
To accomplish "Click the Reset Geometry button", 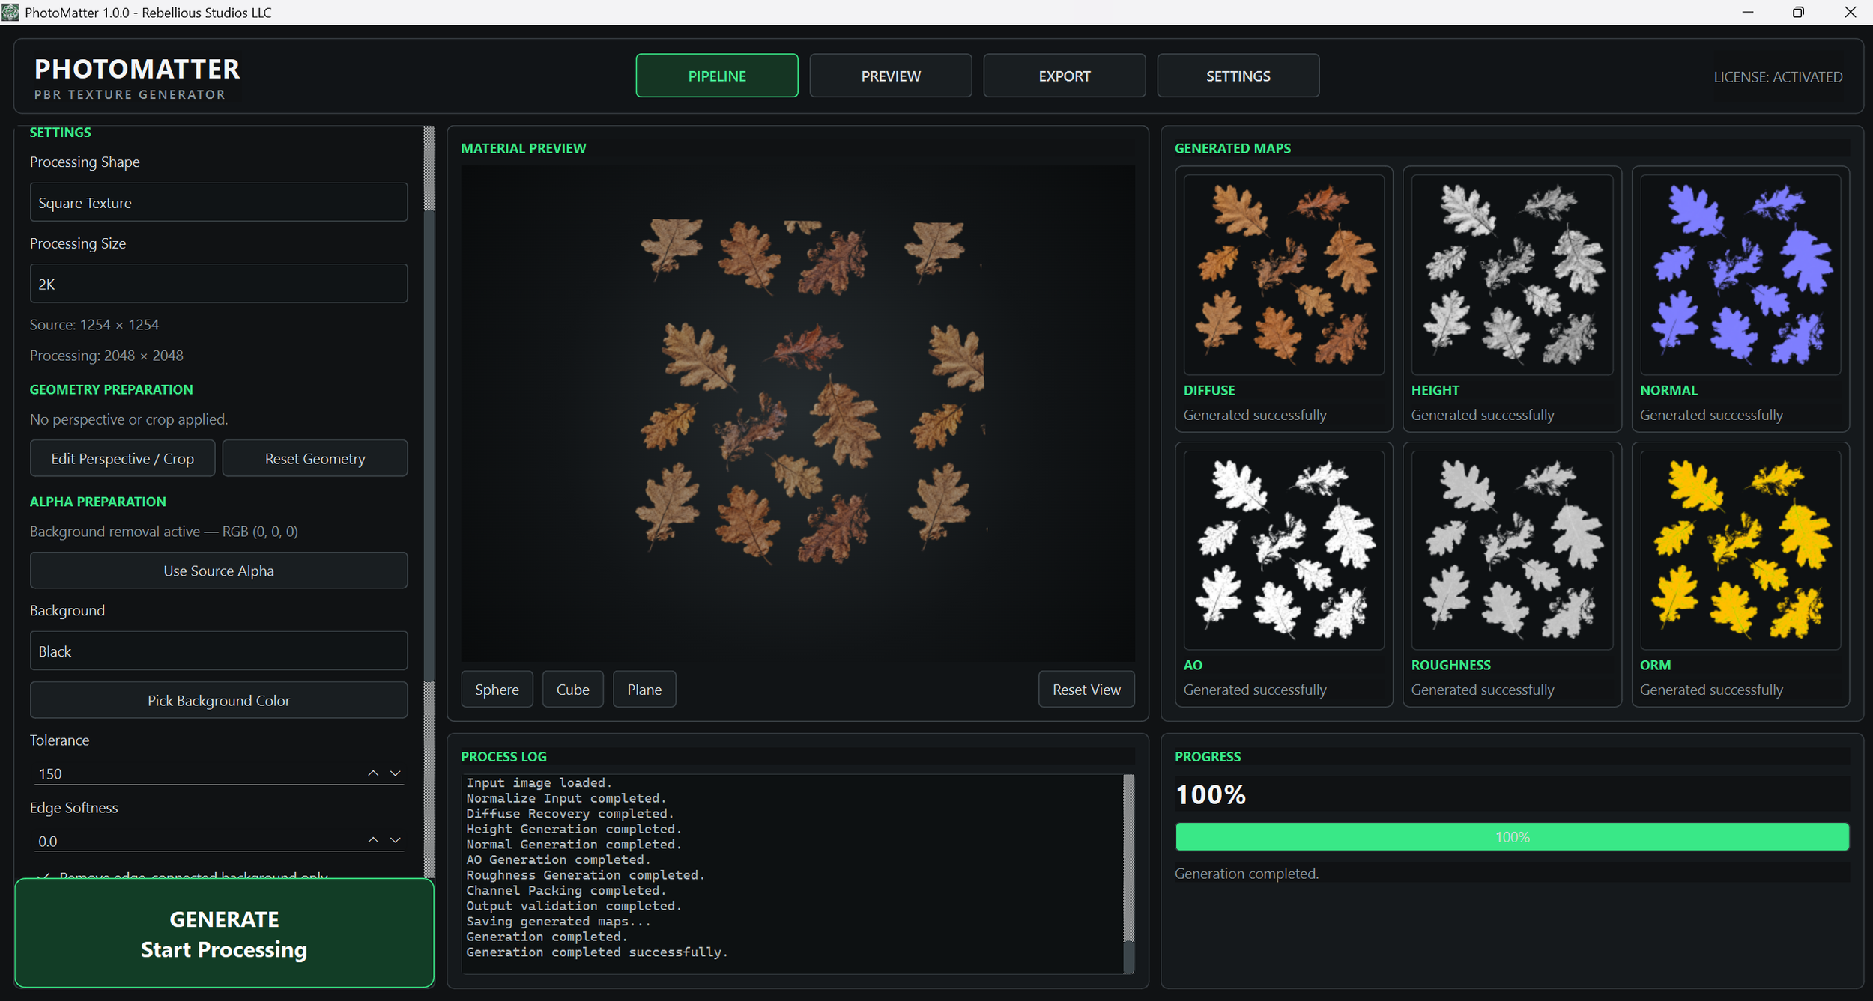I will [x=315, y=458].
